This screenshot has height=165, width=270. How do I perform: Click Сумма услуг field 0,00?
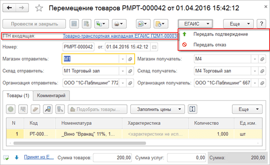[x=186, y=158]
